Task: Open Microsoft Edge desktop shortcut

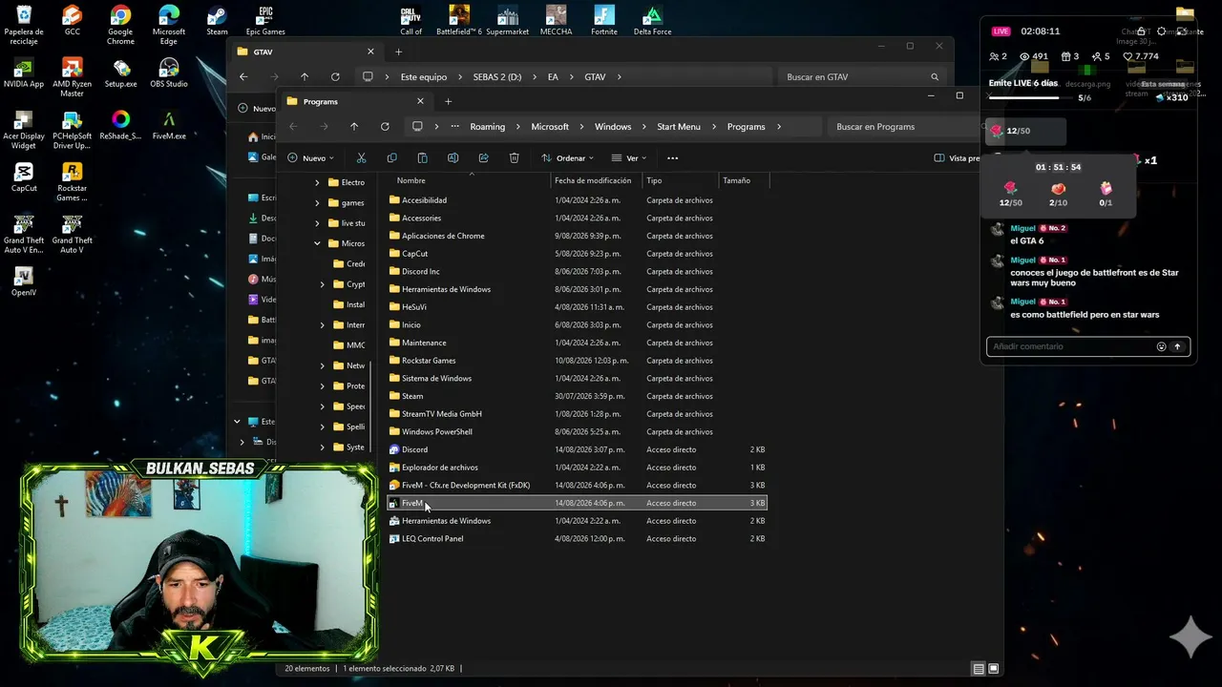Action: [169, 25]
